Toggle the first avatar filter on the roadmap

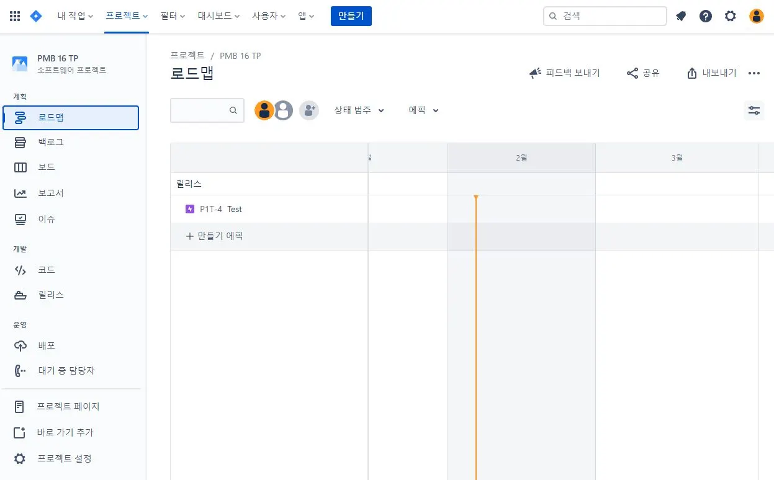pyautogui.click(x=264, y=110)
